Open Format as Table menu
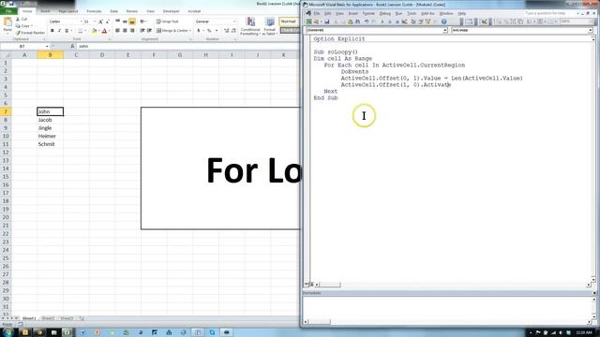This screenshot has height=337, width=600. 270,26
